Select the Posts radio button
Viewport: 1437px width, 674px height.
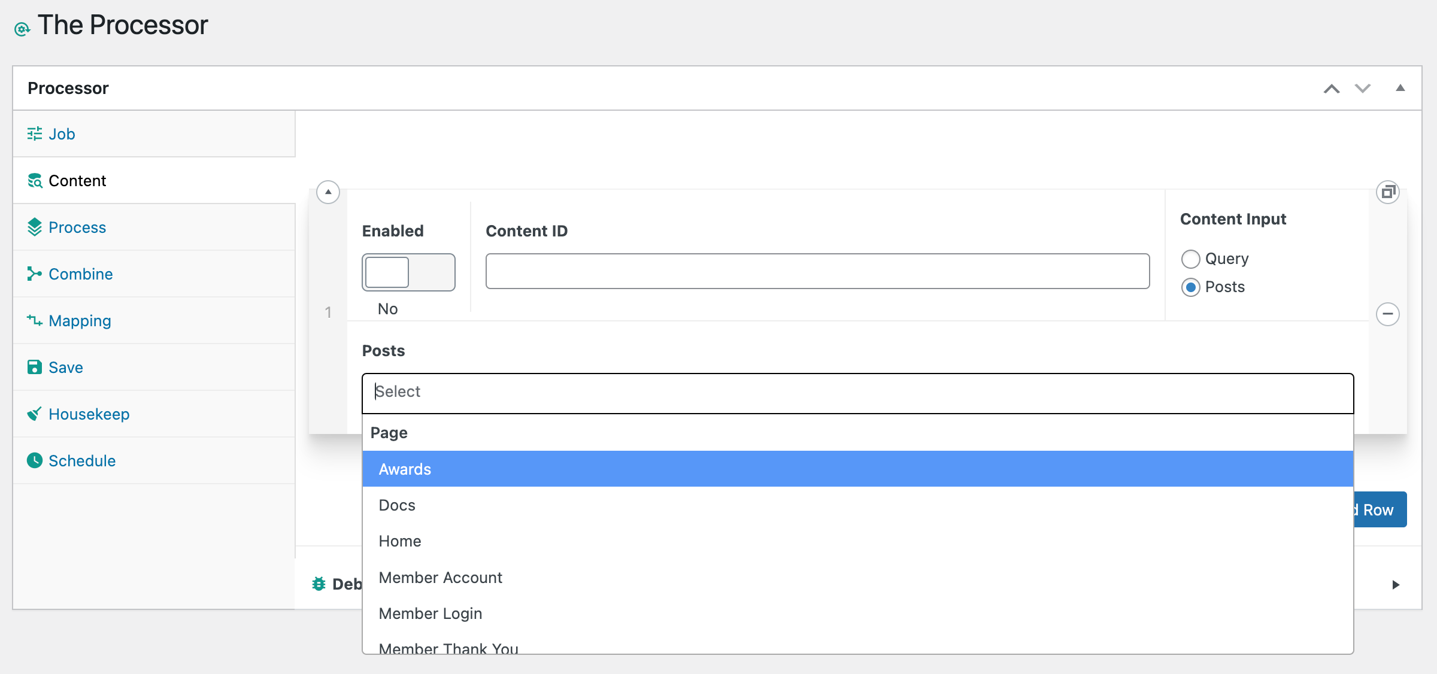[1190, 287]
